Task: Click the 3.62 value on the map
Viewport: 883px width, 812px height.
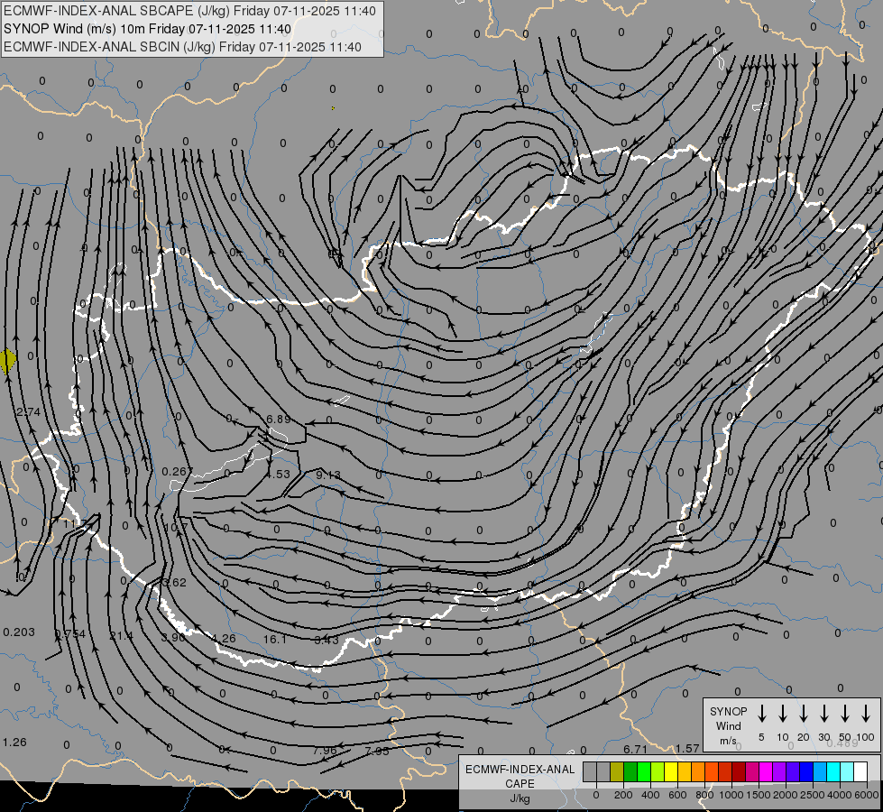Action: 174,582
